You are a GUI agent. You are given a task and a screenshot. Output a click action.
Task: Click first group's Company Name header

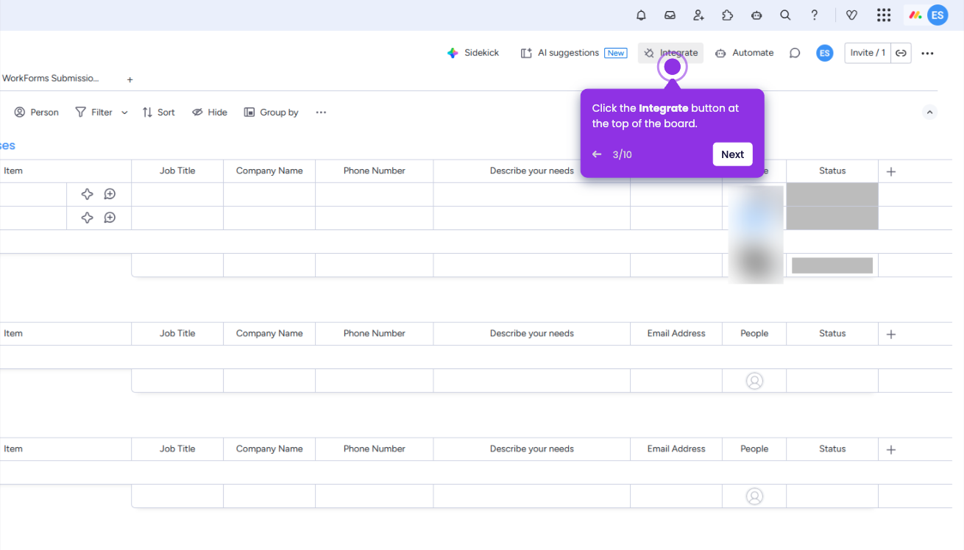pyautogui.click(x=269, y=171)
